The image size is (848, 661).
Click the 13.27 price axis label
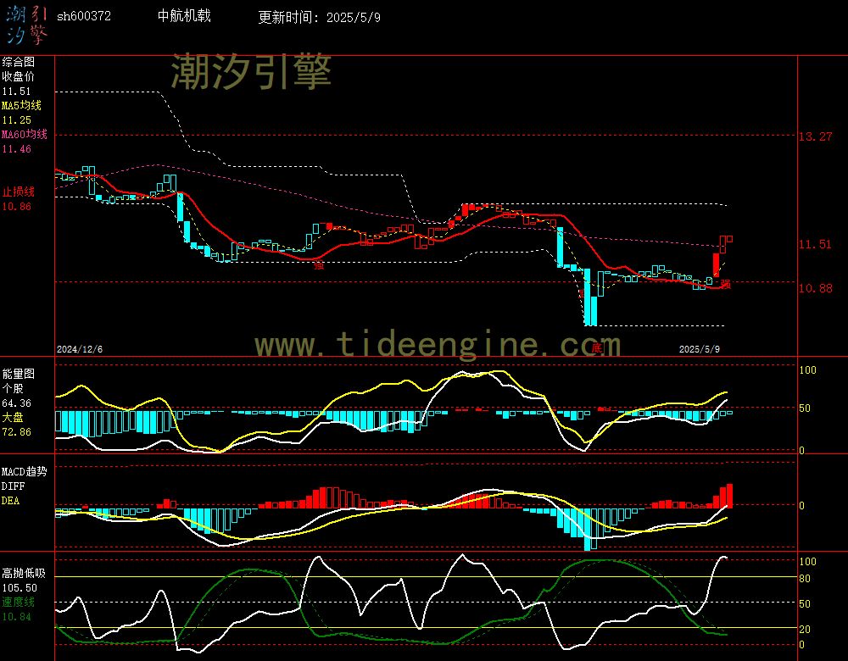pyautogui.click(x=816, y=136)
